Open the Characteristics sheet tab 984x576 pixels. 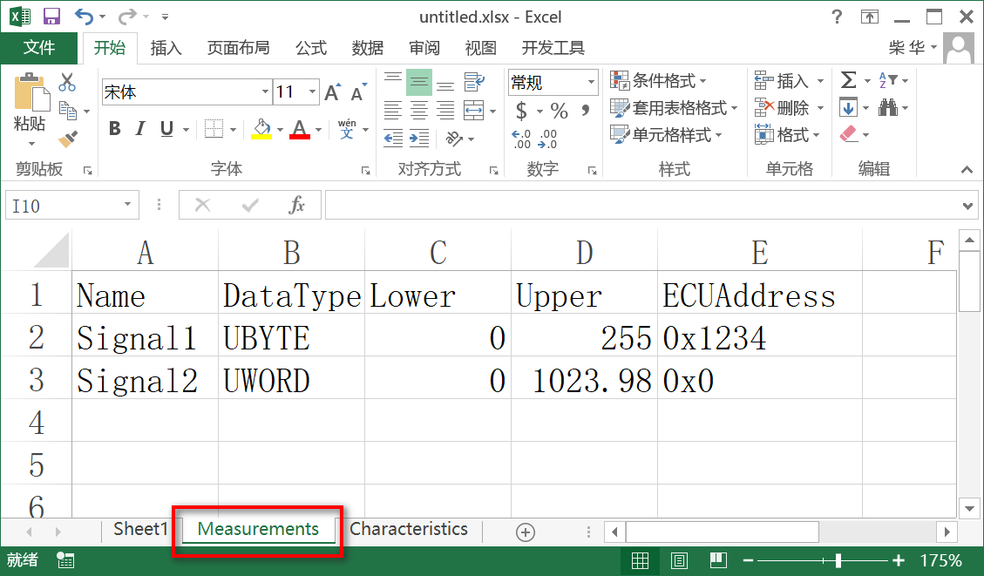tap(409, 529)
